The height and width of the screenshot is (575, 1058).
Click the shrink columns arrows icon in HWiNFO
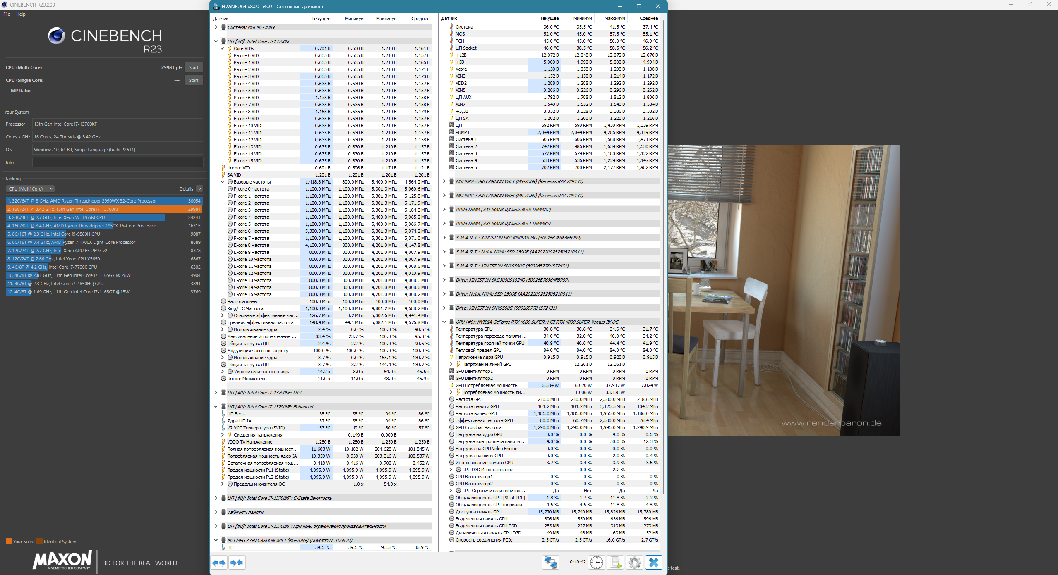237,563
